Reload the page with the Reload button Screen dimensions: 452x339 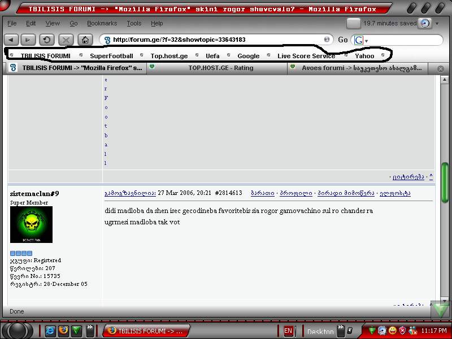47,40
